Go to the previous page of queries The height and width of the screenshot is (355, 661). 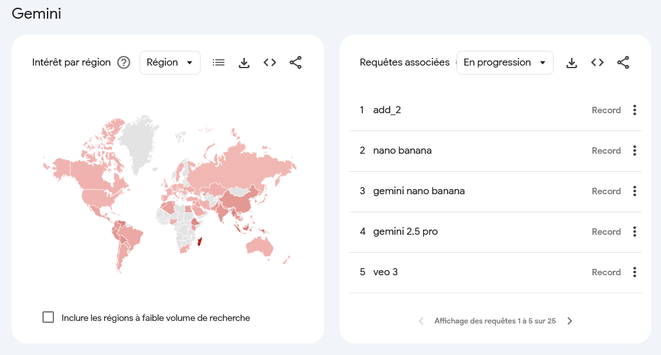click(421, 321)
